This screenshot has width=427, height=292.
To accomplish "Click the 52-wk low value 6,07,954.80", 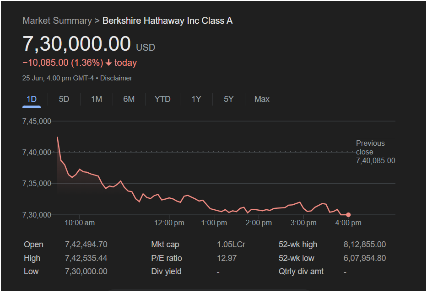I will [365, 258].
